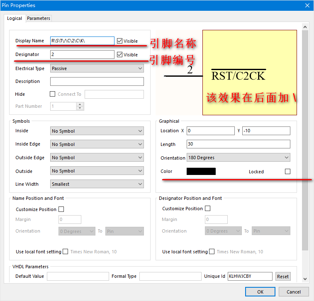Toggle Display Name Visible checkbox
This screenshot has height=301, width=314.
point(120,41)
